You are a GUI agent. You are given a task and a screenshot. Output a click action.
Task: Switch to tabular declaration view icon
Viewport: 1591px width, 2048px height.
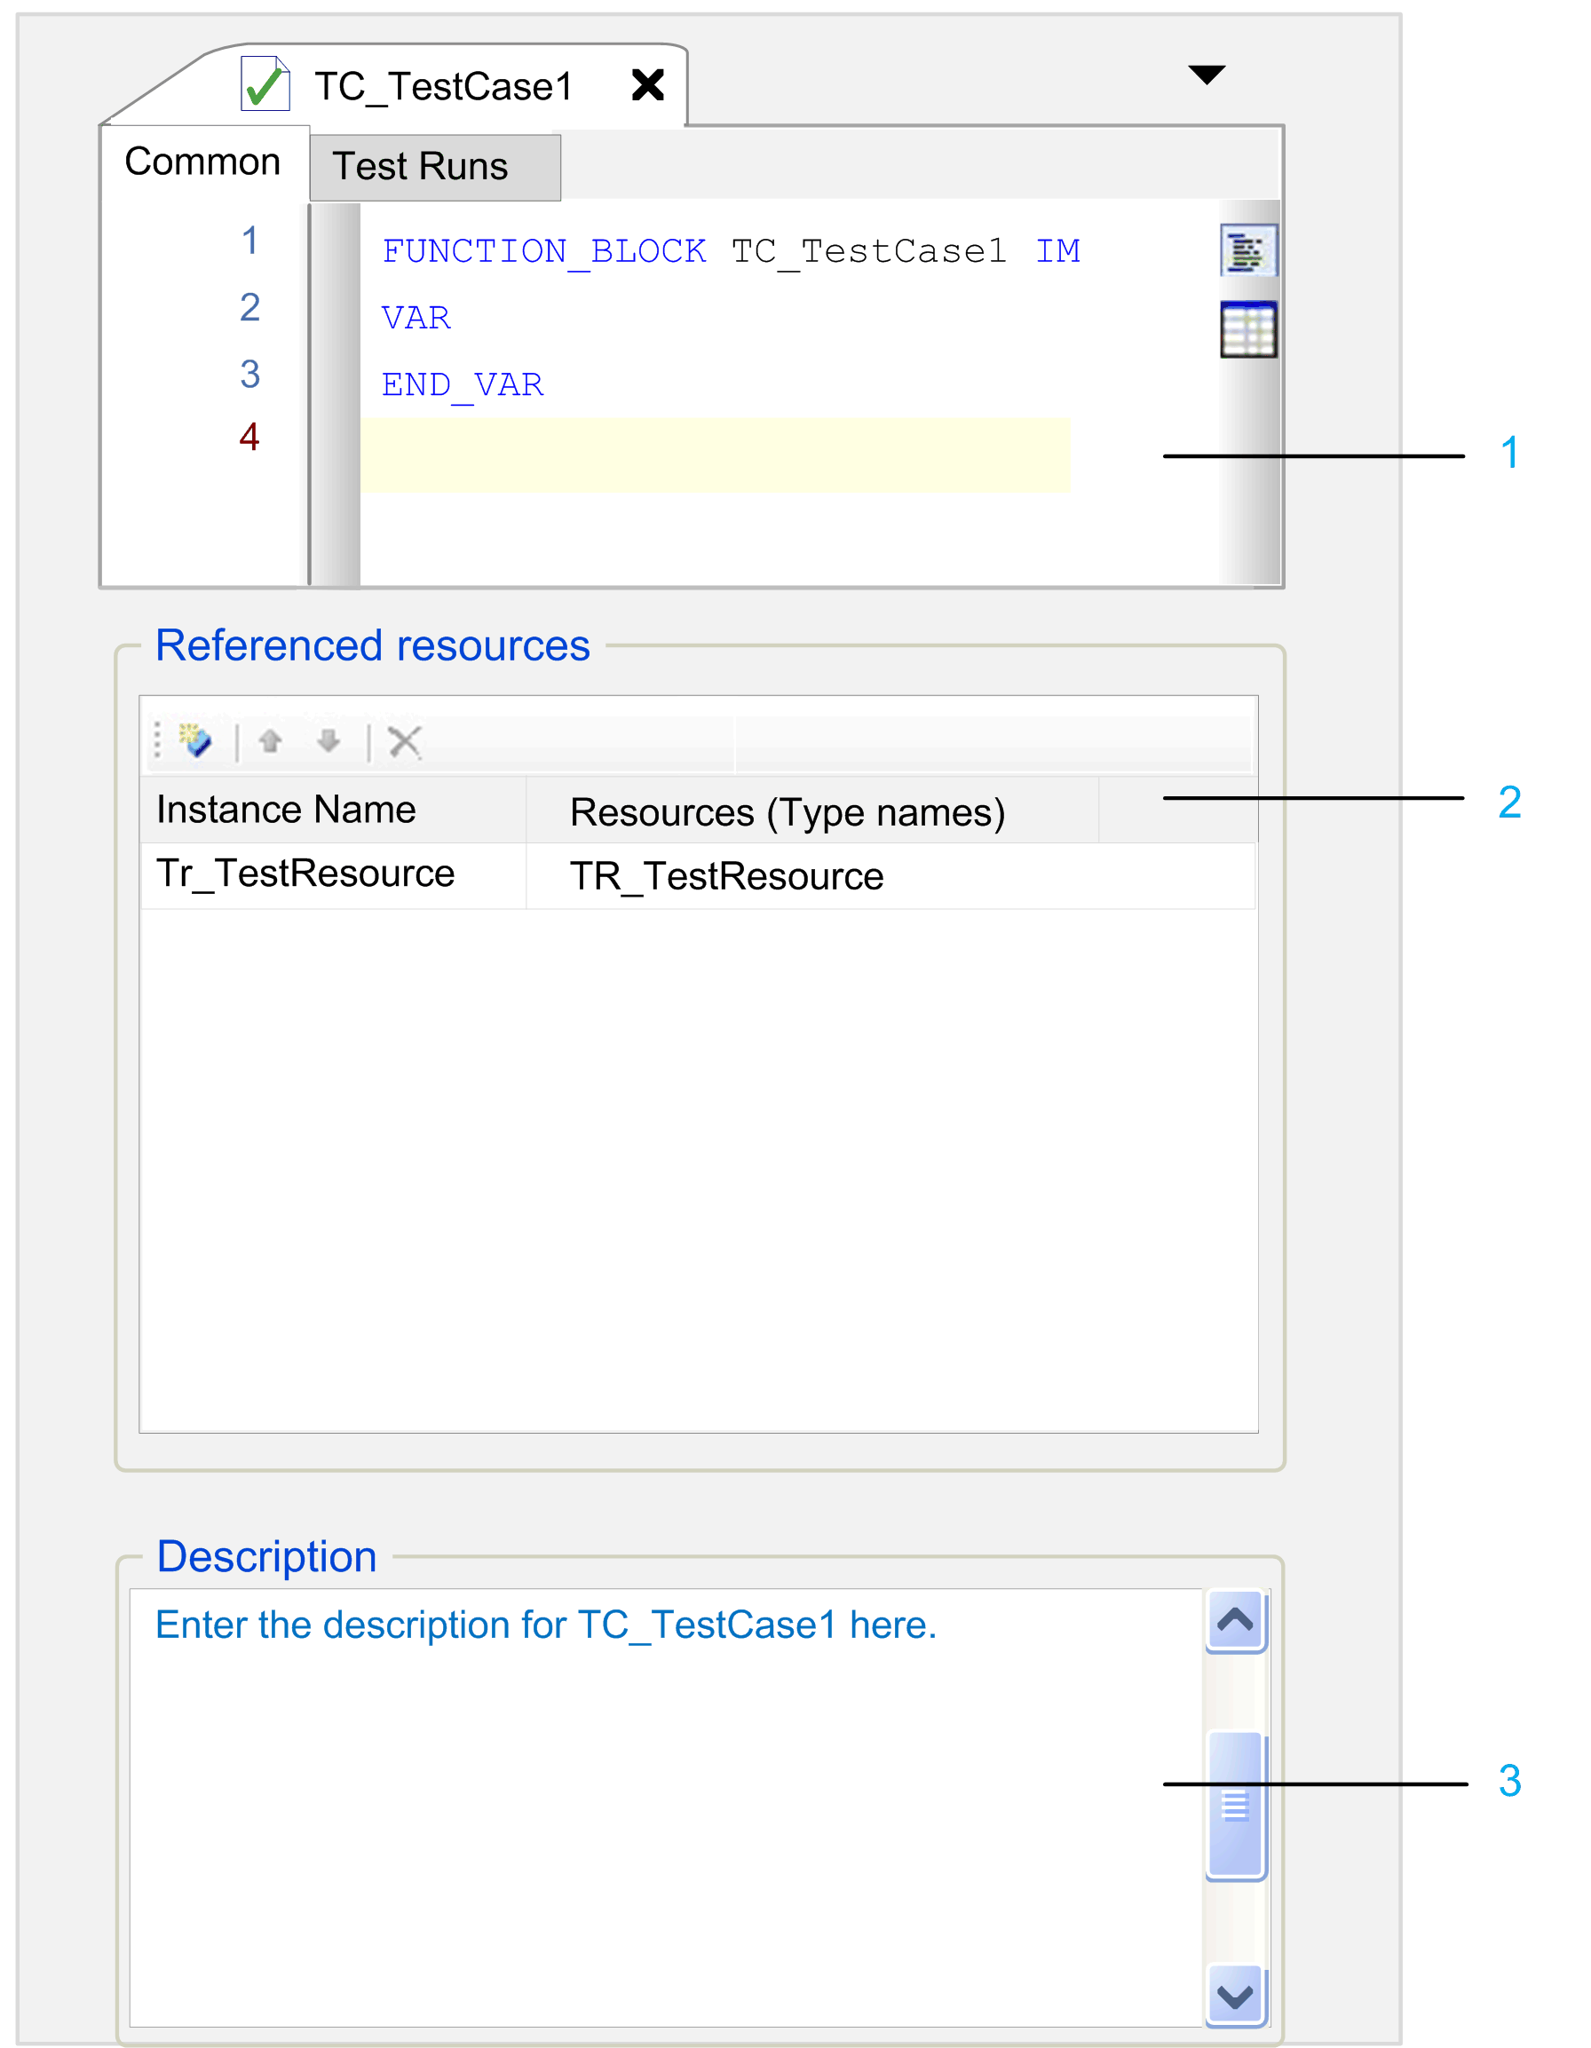(x=1247, y=330)
